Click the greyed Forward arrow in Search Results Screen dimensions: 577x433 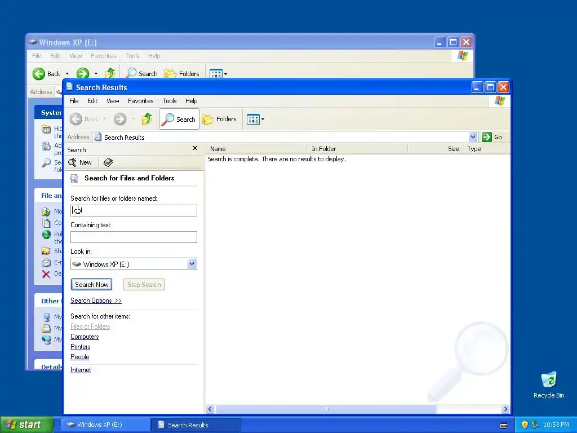120,119
